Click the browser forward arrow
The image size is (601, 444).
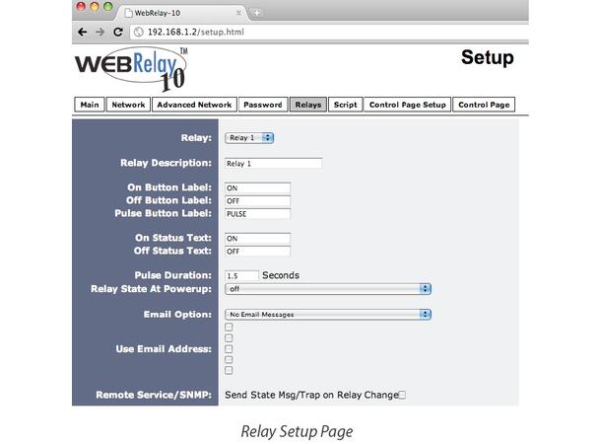pyautogui.click(x=100, y=32)
